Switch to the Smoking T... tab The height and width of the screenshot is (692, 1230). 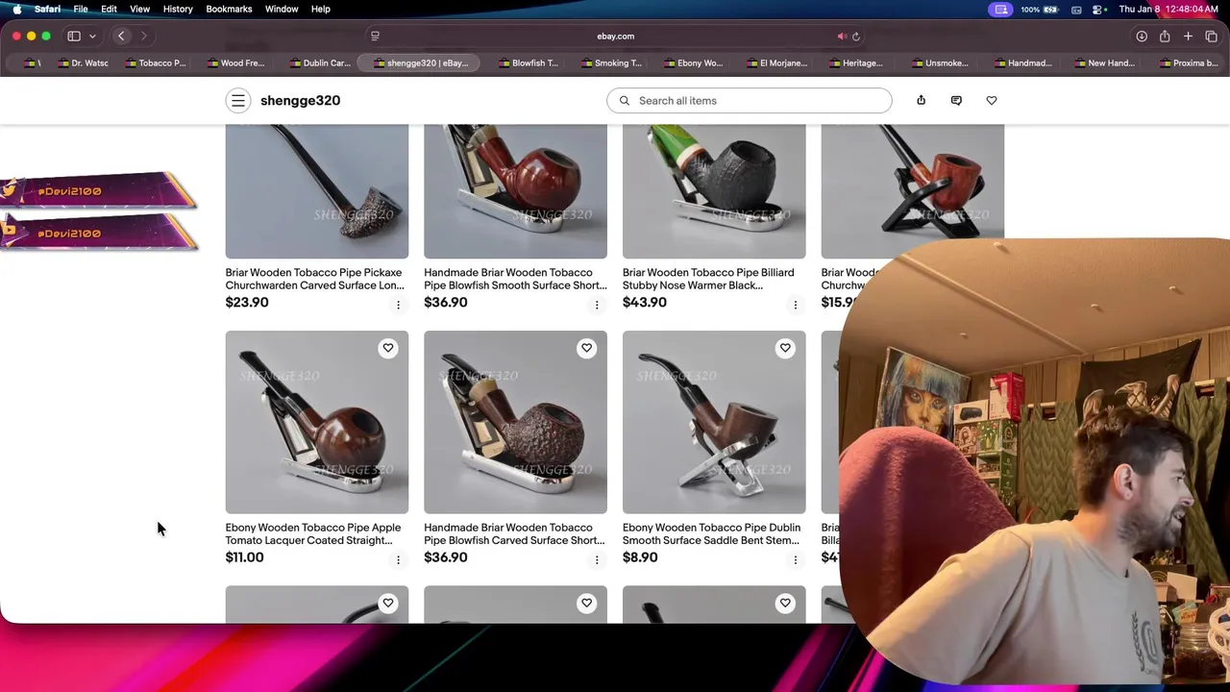click(611, 63)
